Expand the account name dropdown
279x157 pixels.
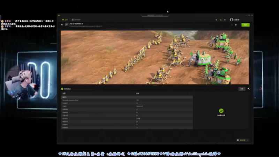point(237,20)
